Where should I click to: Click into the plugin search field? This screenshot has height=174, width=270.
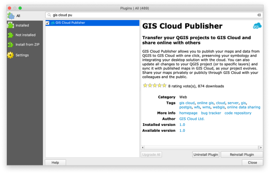click(x=154, y=15)
